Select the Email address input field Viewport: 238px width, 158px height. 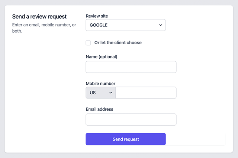pyautogui.click(x=131, y=120)
